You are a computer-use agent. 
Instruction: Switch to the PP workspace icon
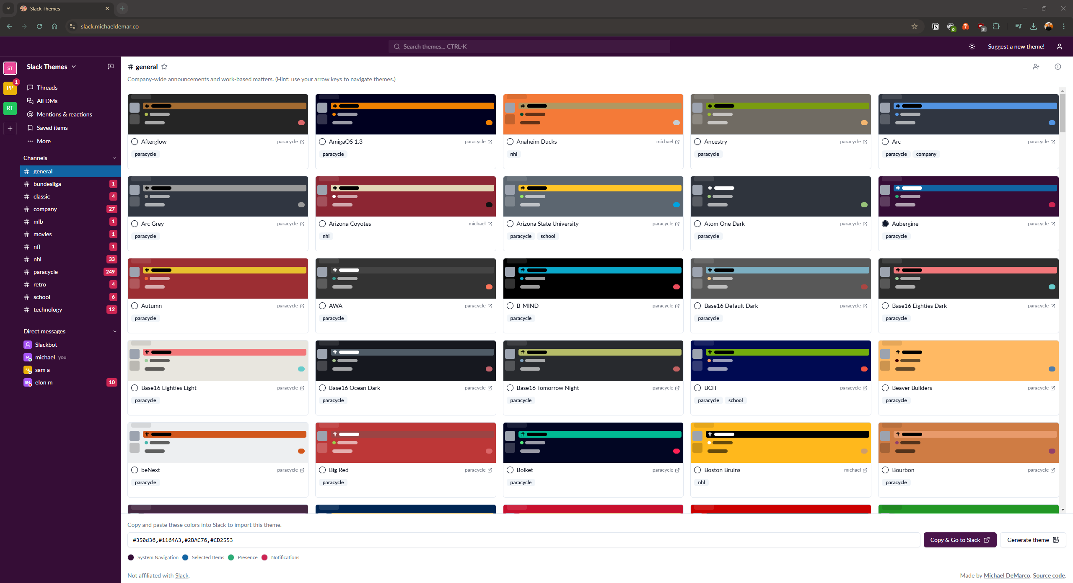click(x=10, y=88)
